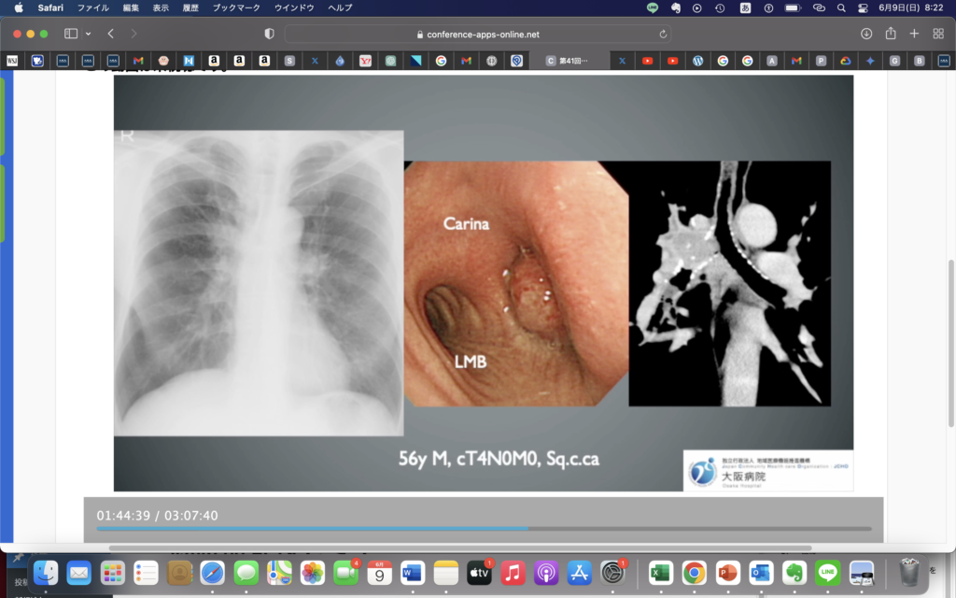The height and width of the screenshot is (598, 956).
Task: Click the Share icon in toolbar
Action: pos(891,34)
